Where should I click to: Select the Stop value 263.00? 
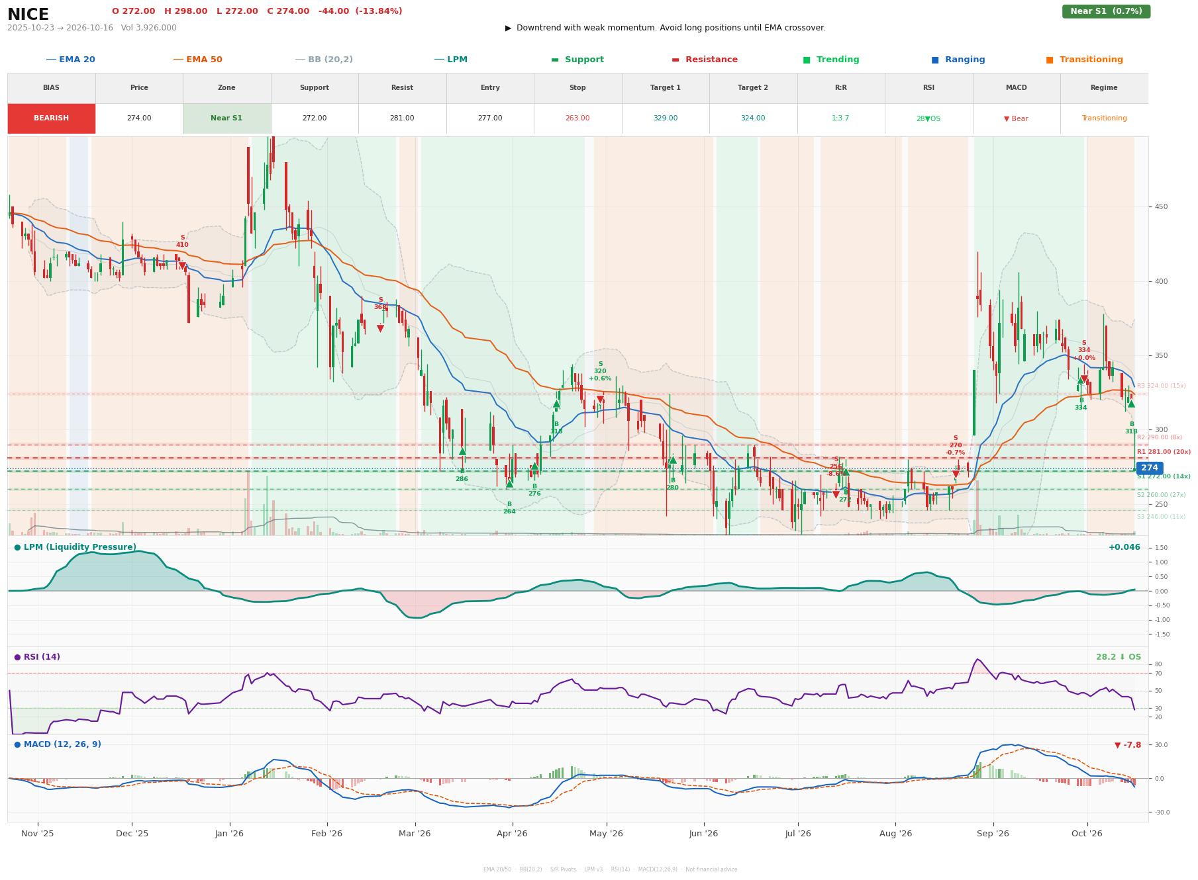(577, 118)
